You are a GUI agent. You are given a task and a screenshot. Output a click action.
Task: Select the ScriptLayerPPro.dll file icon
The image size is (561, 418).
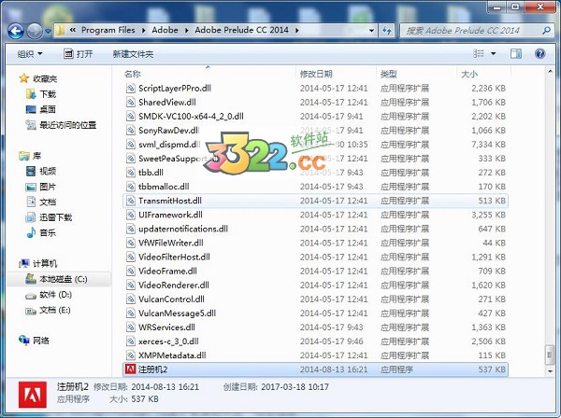pyautogui.click(x=131, y=88)
